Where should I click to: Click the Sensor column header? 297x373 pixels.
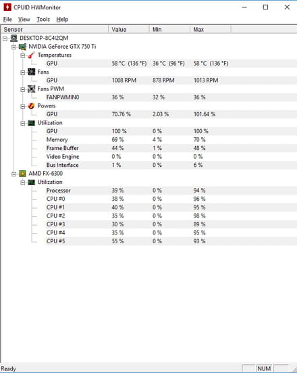[x=55, y=30]
